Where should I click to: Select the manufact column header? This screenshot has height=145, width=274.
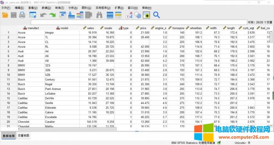point(31,28)
